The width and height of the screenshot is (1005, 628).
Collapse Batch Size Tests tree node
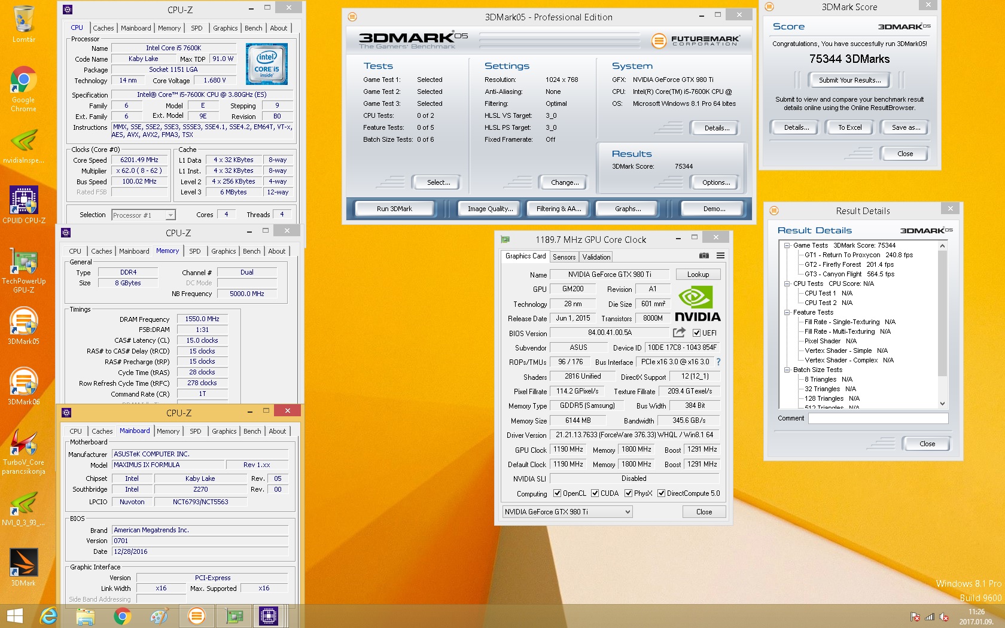point(787,370)
